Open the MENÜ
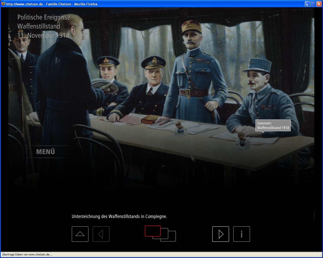 (x=45, y=152)
